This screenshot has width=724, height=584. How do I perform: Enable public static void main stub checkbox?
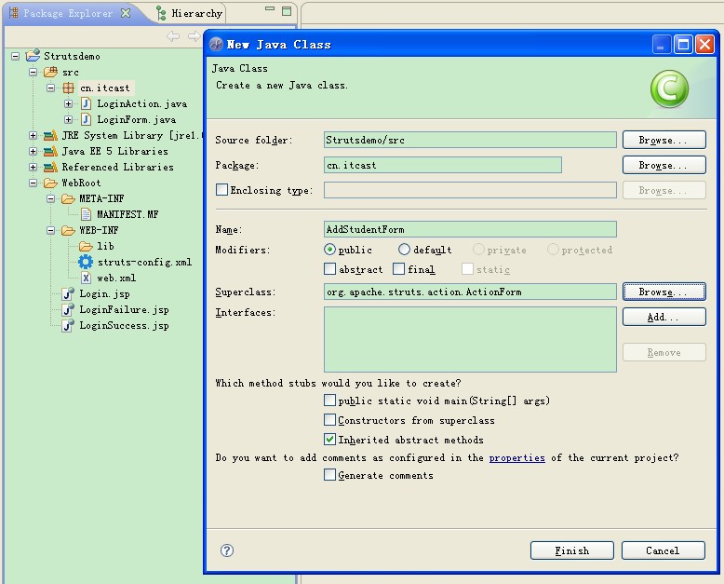329,400
